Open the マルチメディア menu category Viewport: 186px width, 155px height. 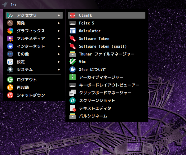pyautogui.click(x=34, y=38)
